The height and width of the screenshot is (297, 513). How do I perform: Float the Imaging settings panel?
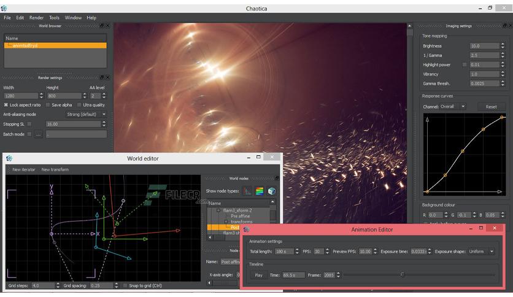click(x=504, y=26)
